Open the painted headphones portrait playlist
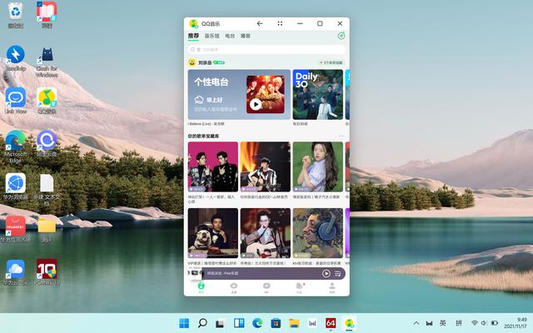This screenshot has height=333, width=533. coord(318,233)
